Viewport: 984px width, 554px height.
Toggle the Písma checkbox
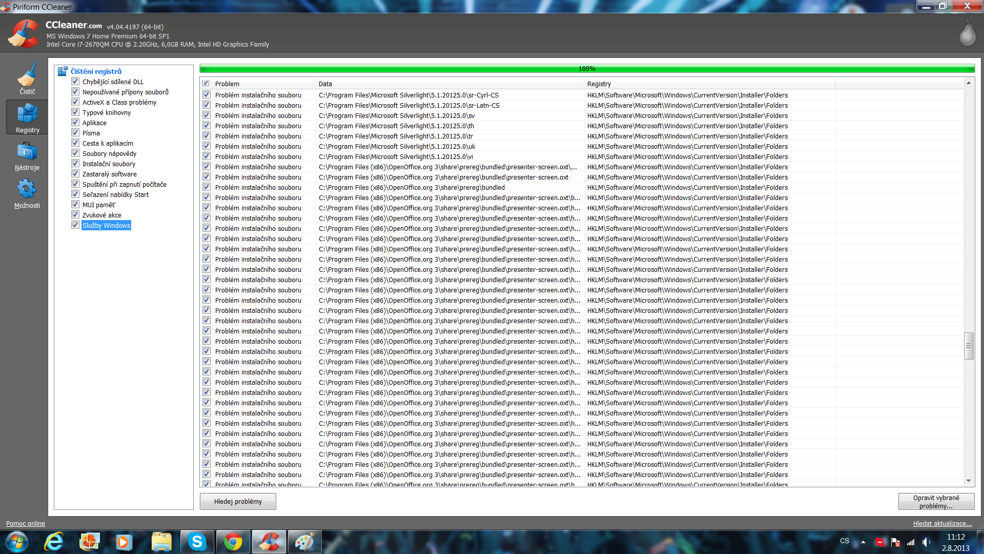click(x=75, y=133)
